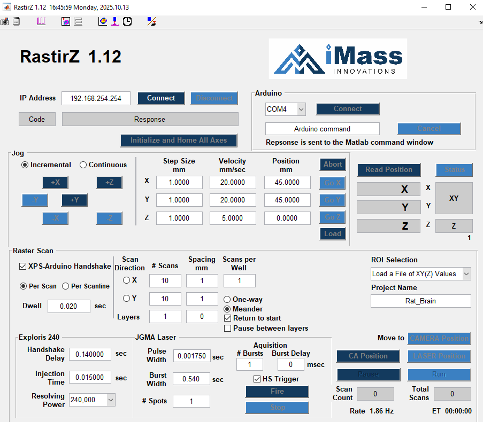The image size is (483, 422).
Task: Click the Fire button for JGMA Laser
Action: (x=277, y=392)
